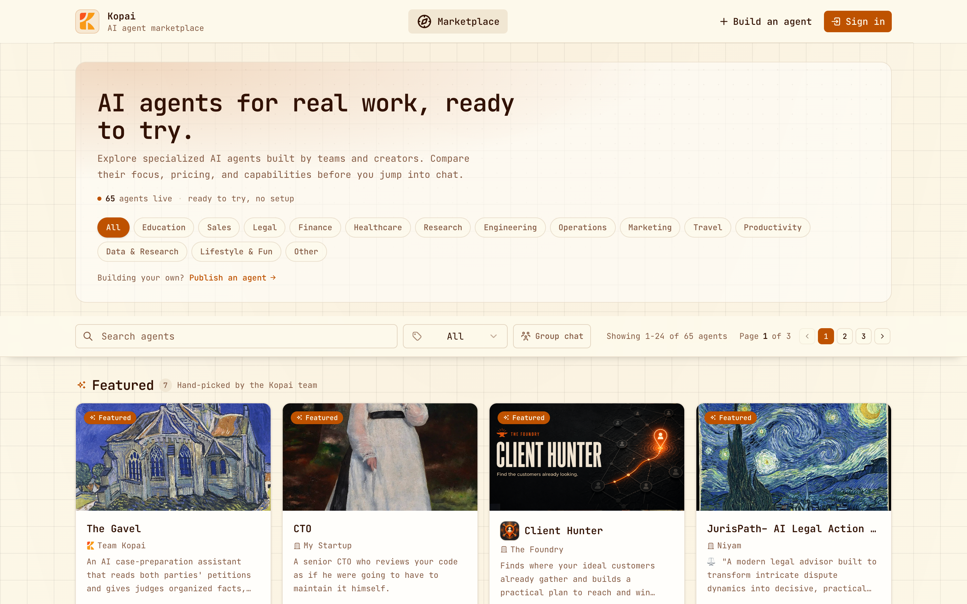This screenshot has height=604, width=967.
Task: Click the building icon next to The Foundry
Action: [504, 550]
